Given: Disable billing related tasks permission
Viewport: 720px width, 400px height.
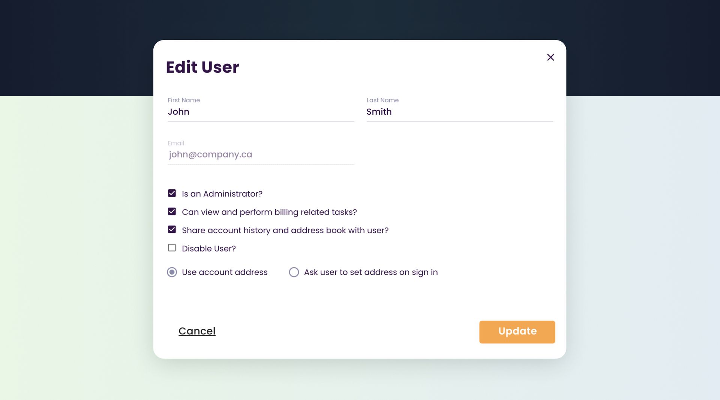Looking at the screenshot, I should (172, 211).
